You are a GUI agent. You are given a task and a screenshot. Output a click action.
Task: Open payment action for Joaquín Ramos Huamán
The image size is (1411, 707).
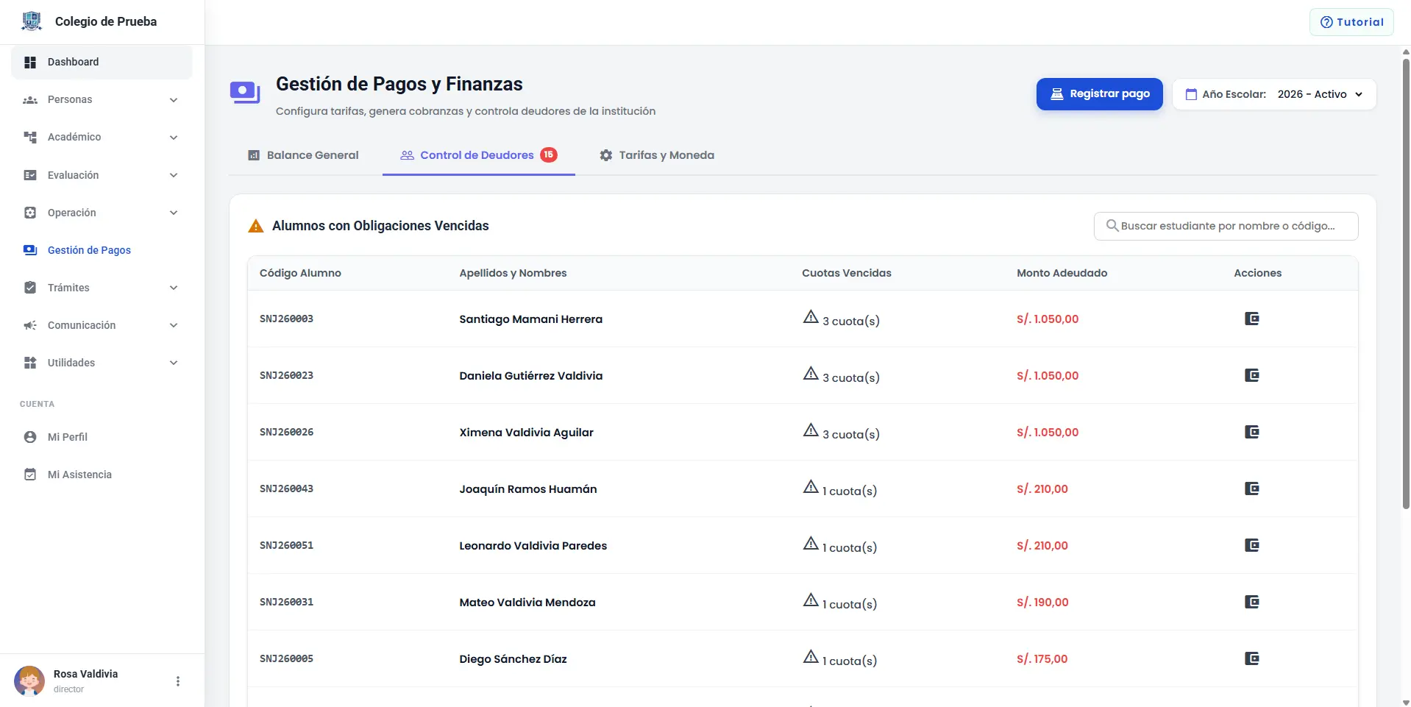[1251, 488]
